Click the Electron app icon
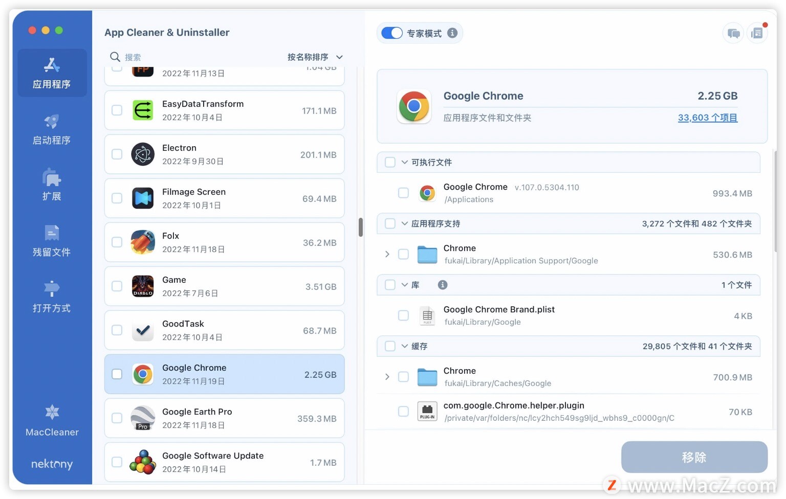The height and width of the screenshot is (499, 786). [x=143, y=154]
